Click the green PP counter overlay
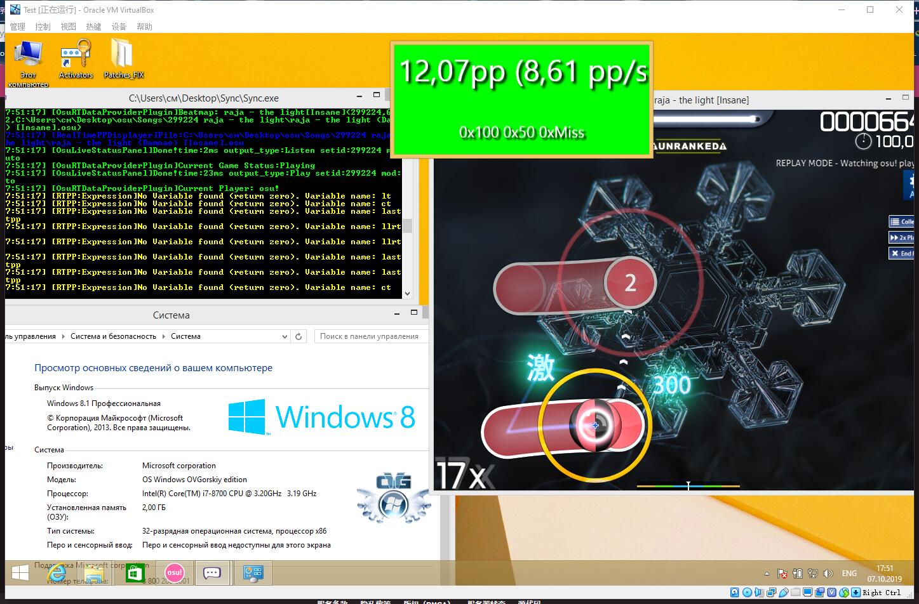919x604 pixels. 522,100
